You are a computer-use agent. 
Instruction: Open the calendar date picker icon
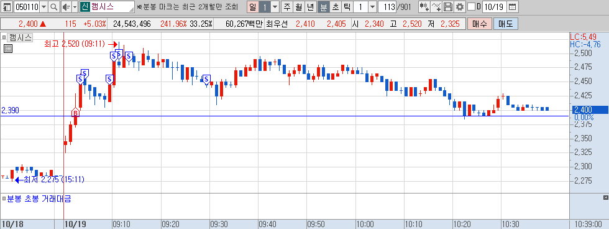(x=513, y=7)
